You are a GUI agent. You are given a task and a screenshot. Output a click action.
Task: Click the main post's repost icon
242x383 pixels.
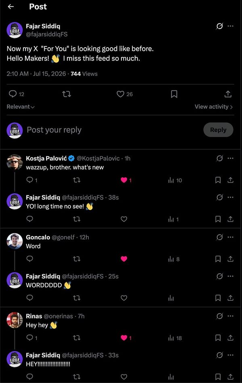click(67, 94)
